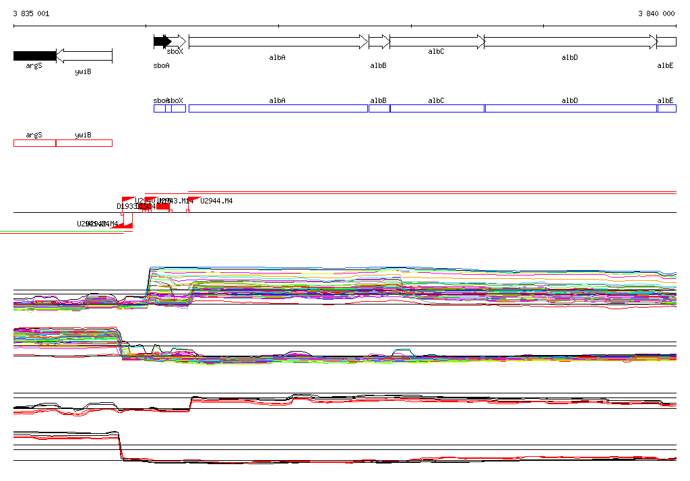
Task: Click the D1934 marker label
Action: [x=146, y=206]
